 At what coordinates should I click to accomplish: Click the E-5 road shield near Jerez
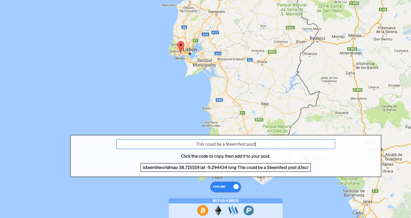point(375,191)
